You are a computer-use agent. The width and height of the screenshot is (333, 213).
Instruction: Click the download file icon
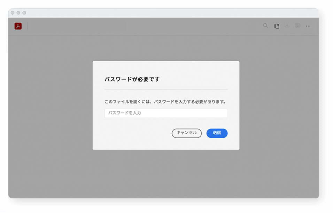click(x=287, y=26)
